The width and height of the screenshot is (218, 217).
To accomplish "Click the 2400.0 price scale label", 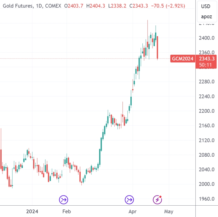I will [x=207, y=38].
